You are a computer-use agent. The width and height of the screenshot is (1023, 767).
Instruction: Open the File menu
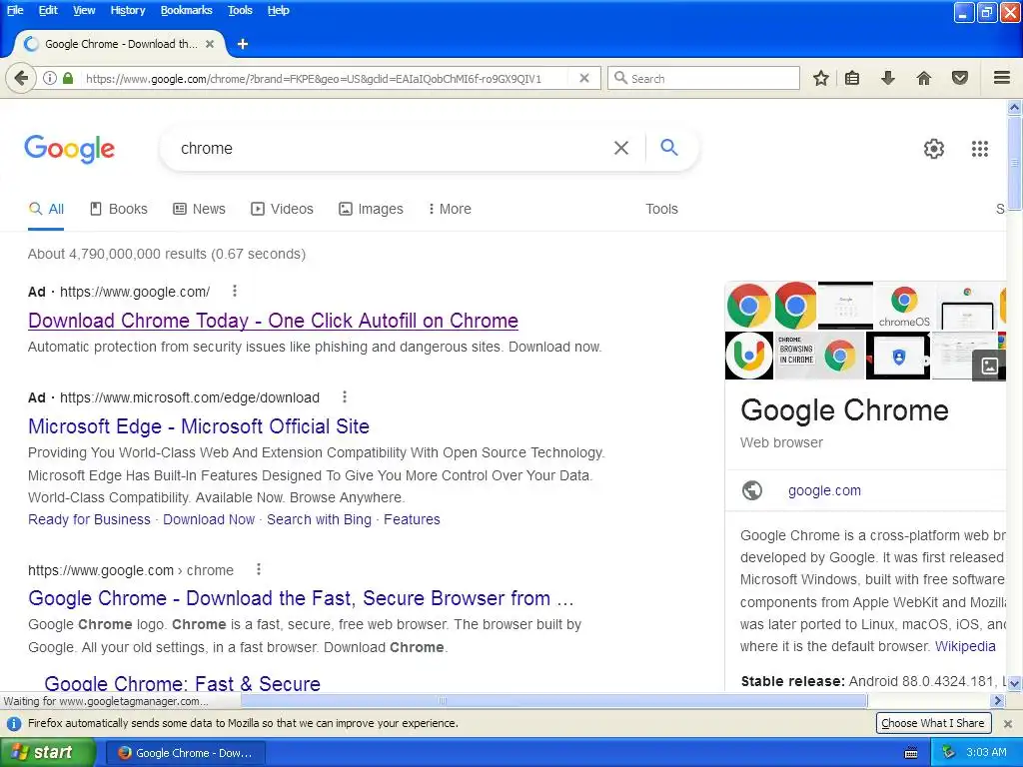tap(15, 10)
